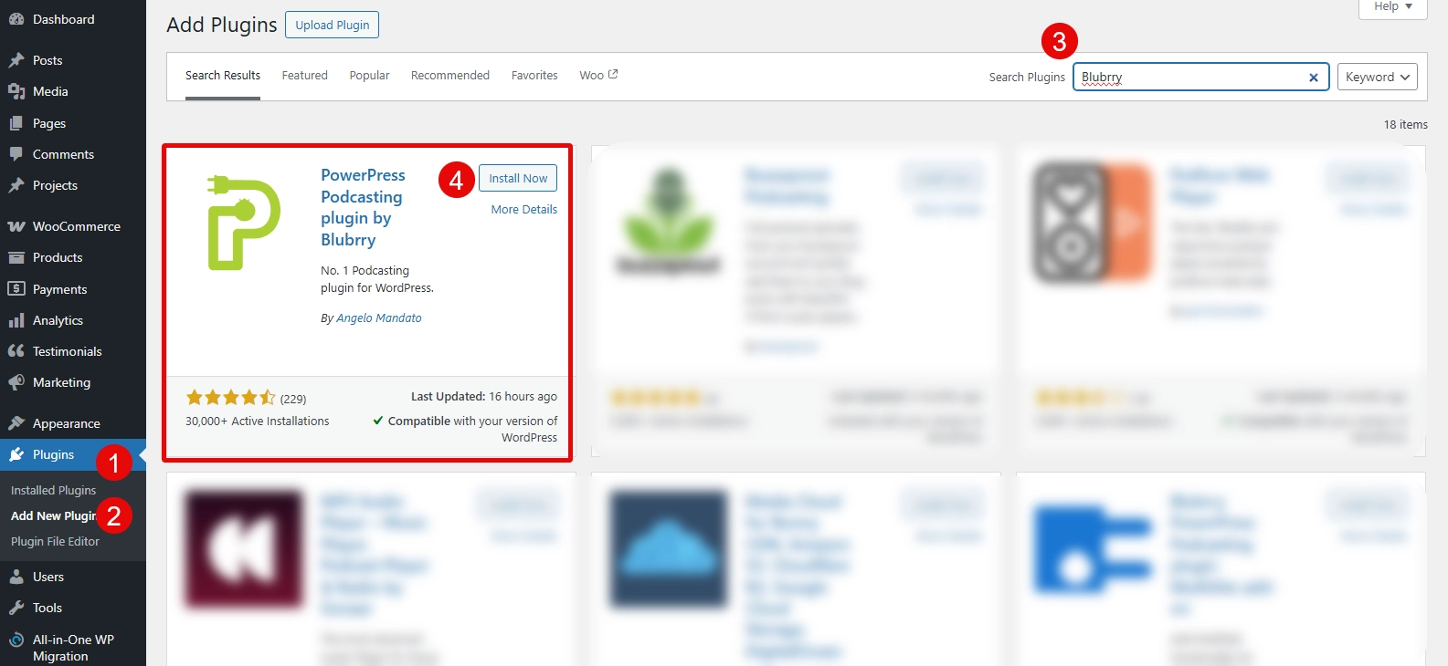Switch to Popular tab
Image resolution: width=1448 pixels, height=666 pixels.
[369, 75]
